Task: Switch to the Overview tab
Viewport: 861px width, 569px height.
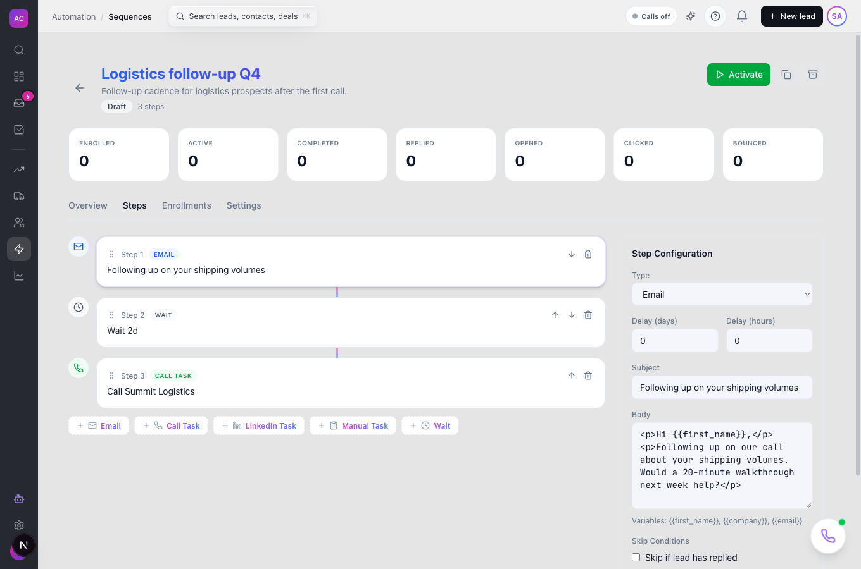Action: point(88,205)
